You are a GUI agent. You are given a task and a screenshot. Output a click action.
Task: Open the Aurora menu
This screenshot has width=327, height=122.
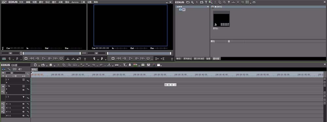75,2
